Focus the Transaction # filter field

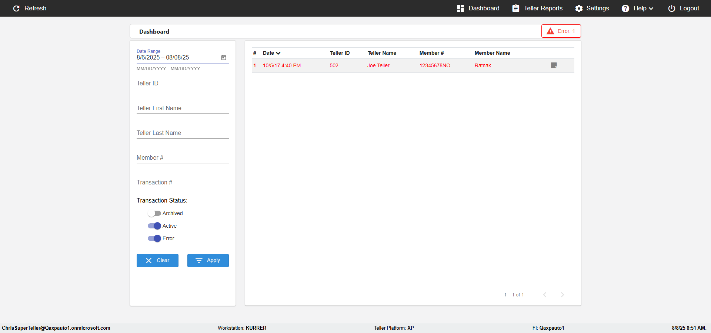tap(183, 183)
